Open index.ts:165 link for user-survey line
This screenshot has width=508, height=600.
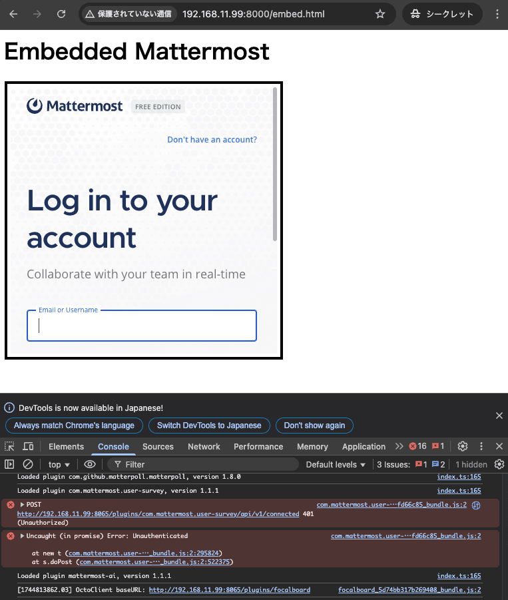pos(459,491)
